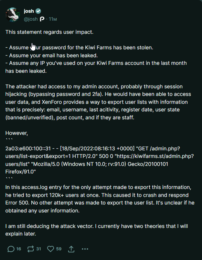This screenshot has height=260, width=202.
Task: Click the paragraph about deducing attack vector
Action: click(x=97, y=230)
